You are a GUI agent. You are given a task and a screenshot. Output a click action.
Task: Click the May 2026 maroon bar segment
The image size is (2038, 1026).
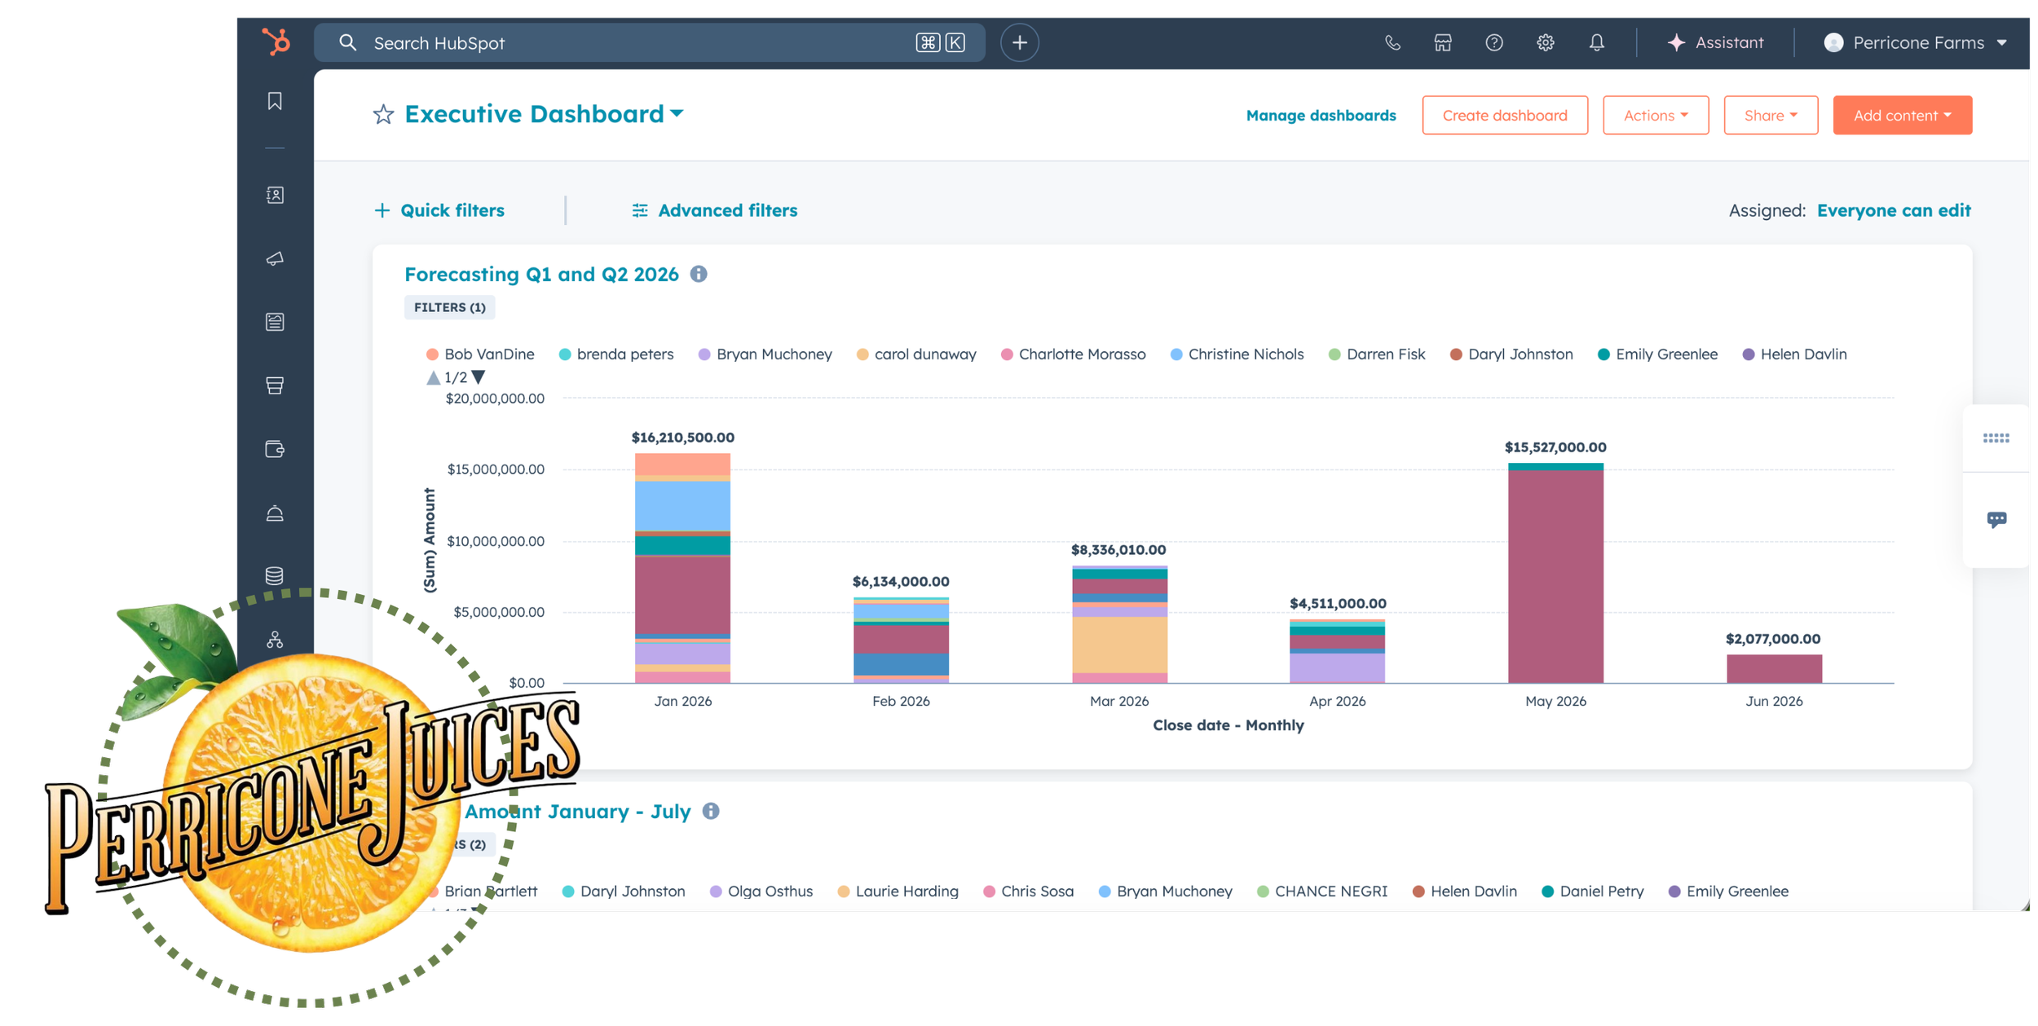tap(1555, 575)
